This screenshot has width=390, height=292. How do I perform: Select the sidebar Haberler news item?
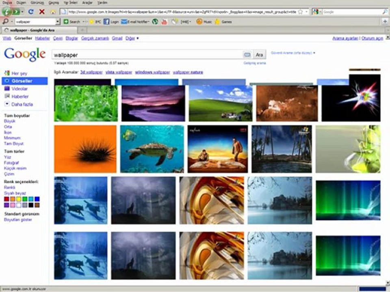pyautogui.click(x=20, y=97)
